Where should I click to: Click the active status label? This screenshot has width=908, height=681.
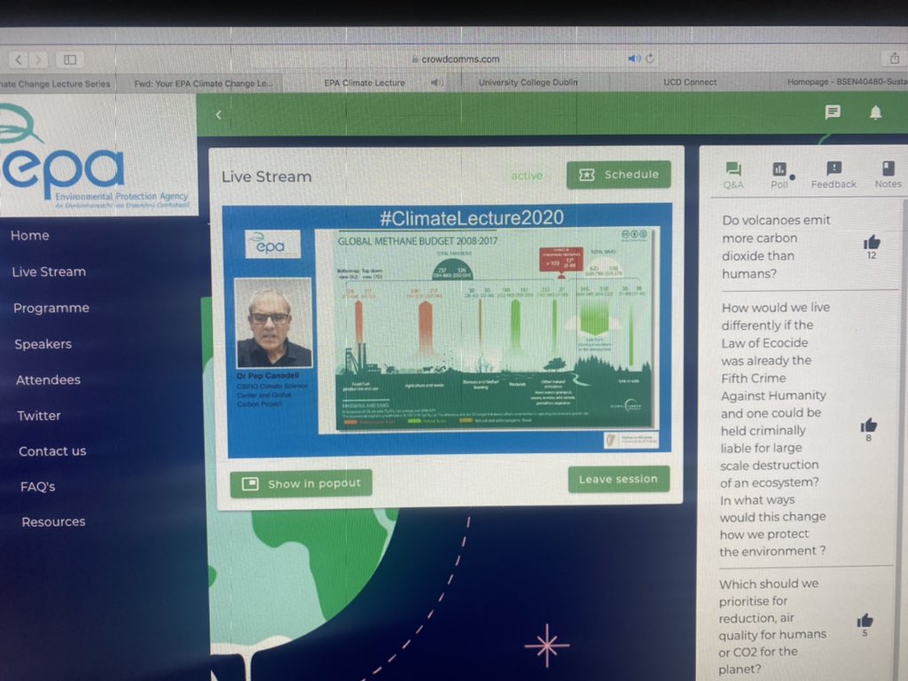tap(527, 176)
